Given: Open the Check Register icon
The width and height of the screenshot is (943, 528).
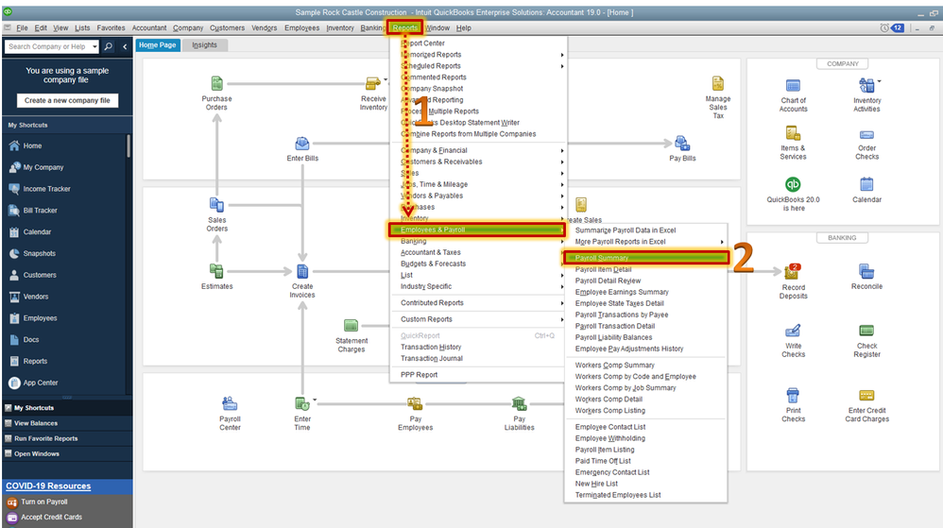Looking at the screenshot, I should coord(866,331).
